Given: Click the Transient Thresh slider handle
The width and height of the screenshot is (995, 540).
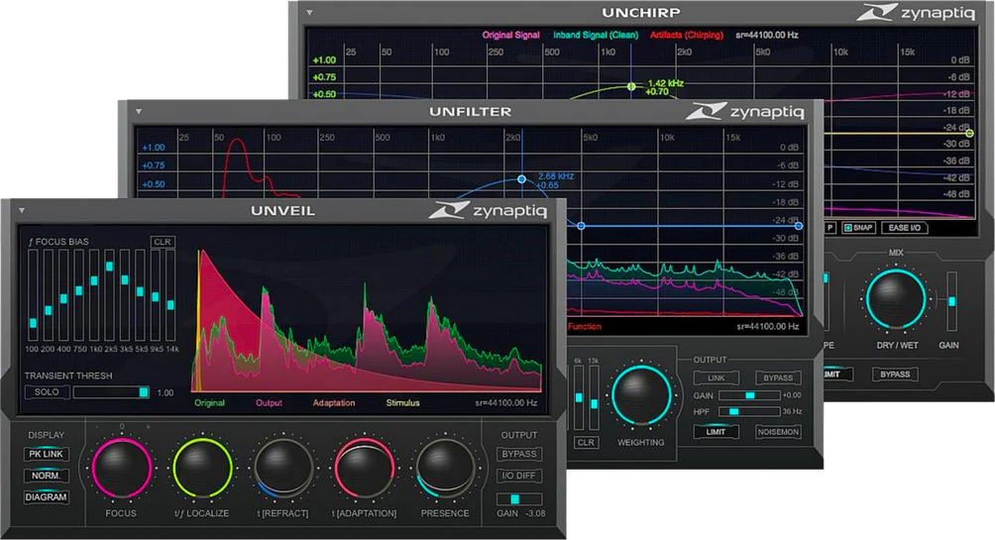Looking at the screenshot, I should (x=144, y=392).
